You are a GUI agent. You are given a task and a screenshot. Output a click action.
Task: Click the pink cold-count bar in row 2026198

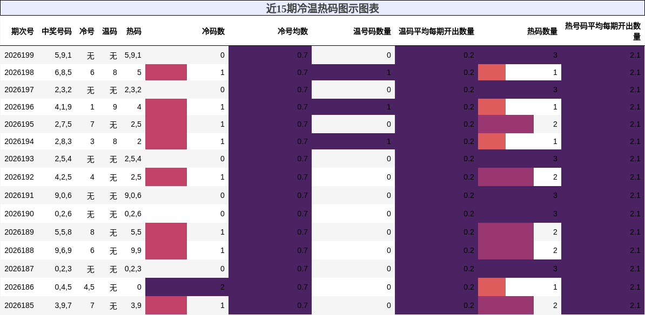click(x=166, y=72)
